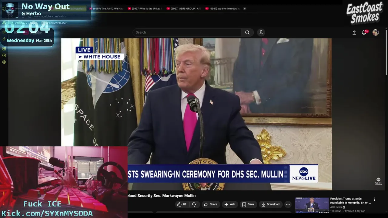The height and width of the screenshot is (218, 388).
Task: Like the video with thumbs up
Action: pos(179,204)
